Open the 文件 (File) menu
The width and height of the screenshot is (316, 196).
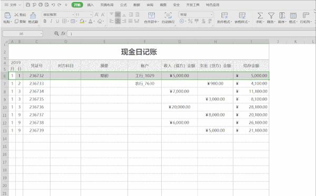(x=13, y=5)
